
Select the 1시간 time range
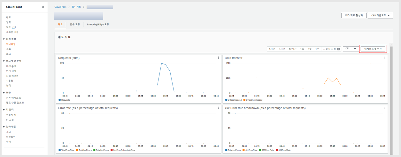(272, 49)
